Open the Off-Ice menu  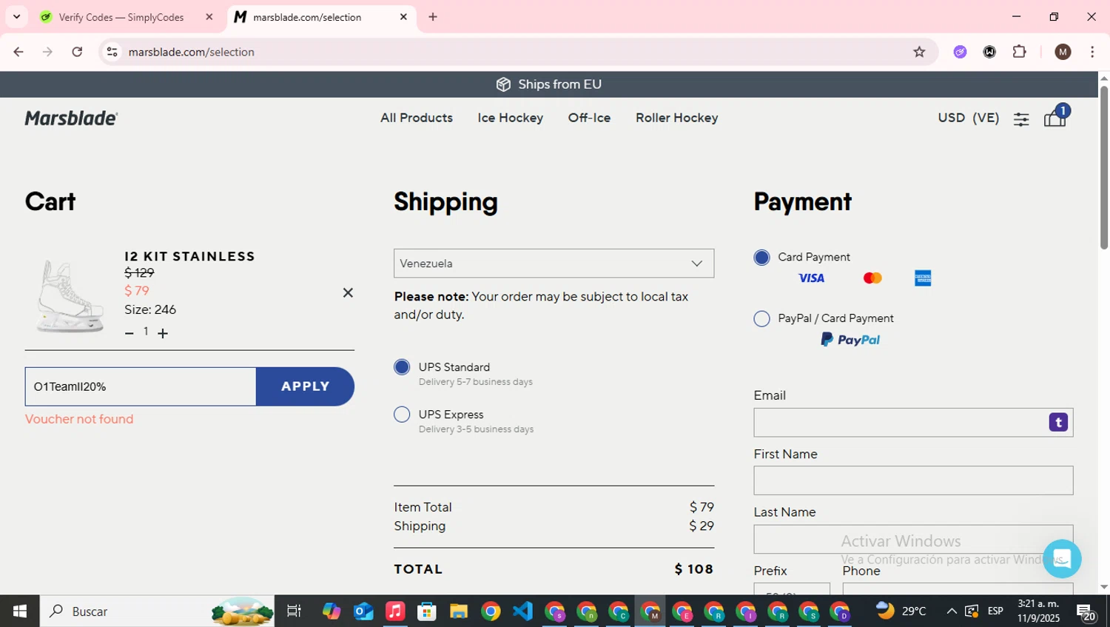click(589, 118)
